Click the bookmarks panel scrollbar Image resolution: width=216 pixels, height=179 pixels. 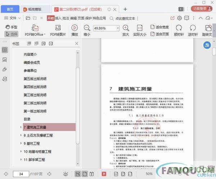78,106
